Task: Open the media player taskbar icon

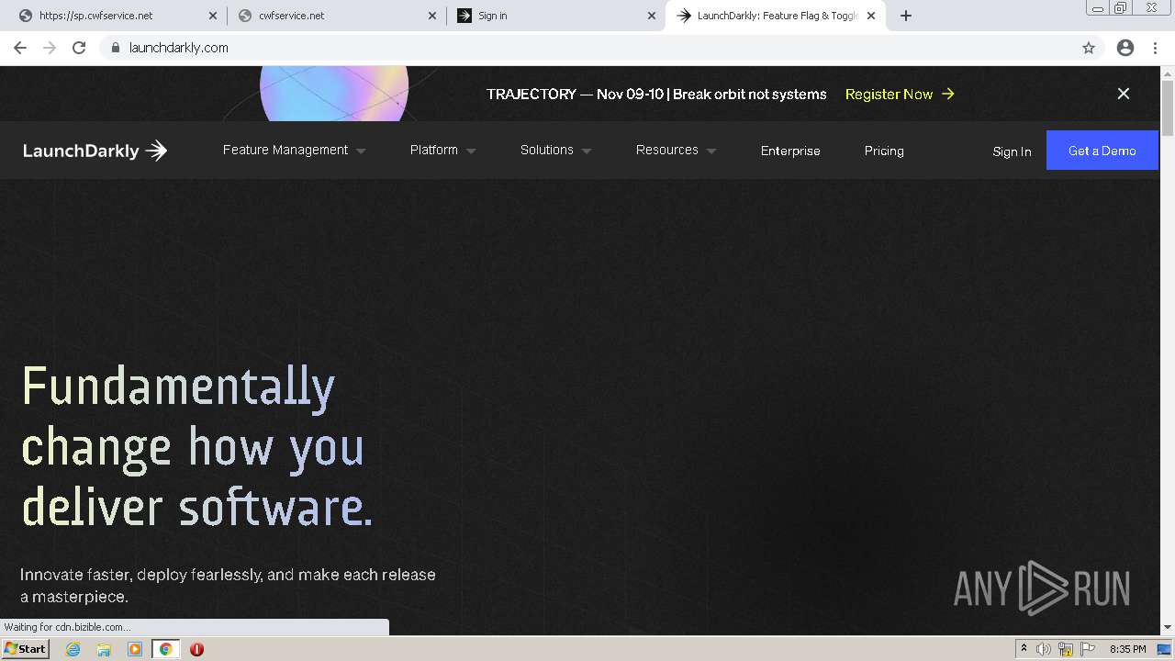Action: 135,649
